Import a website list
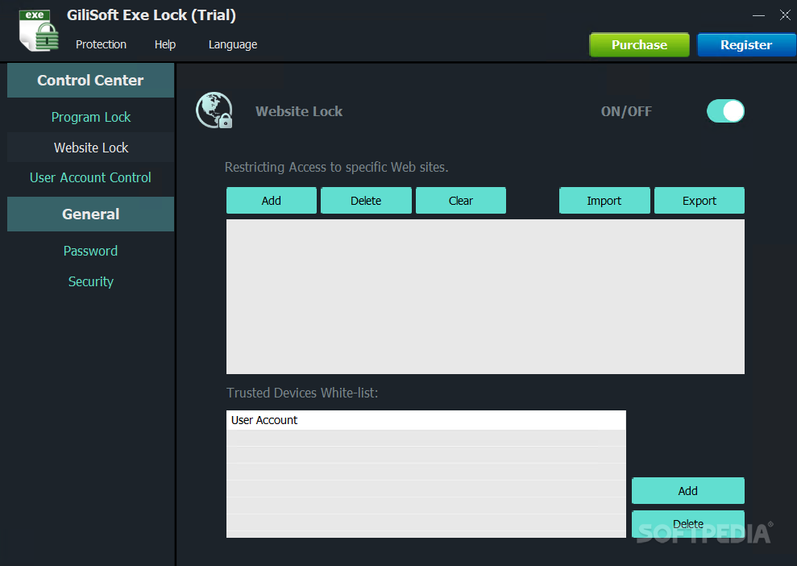The height and width of the screenshot is (566, 797). (x=604, y=201)
